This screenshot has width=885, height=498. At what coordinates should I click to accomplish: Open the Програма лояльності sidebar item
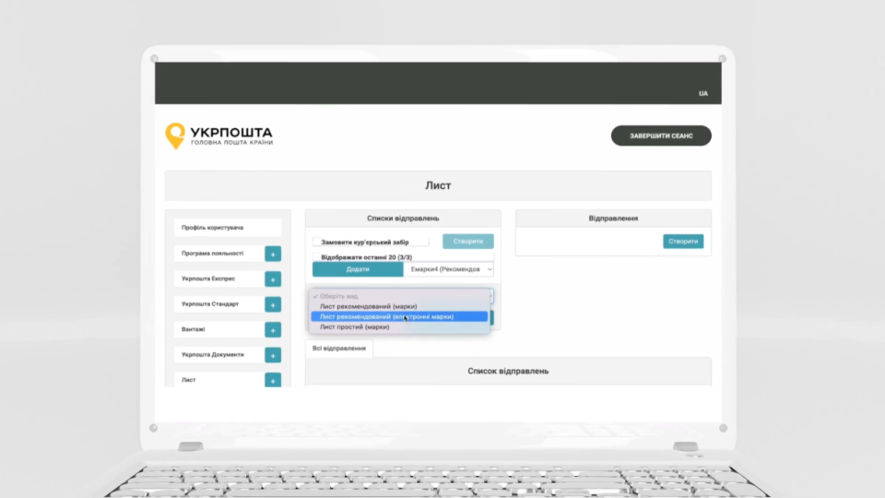point(219,254)
